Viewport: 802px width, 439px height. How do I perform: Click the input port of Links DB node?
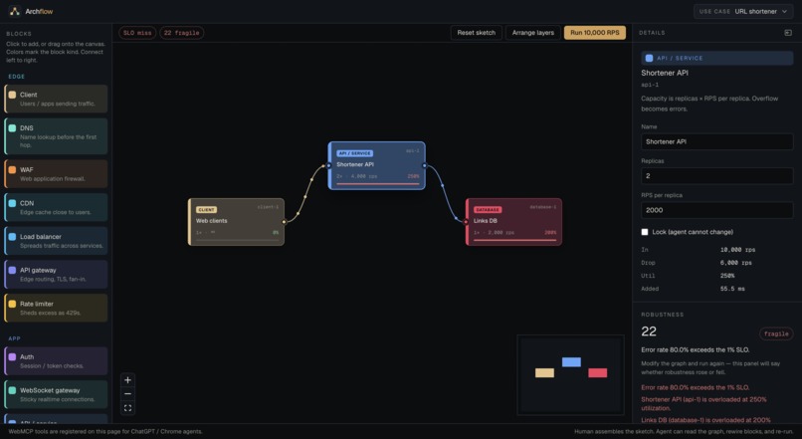pos(466,222)
